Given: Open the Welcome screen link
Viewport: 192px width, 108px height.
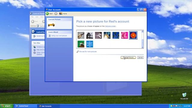Looking at the screenshot, I should [x=110, y=26].
